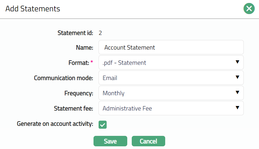Open the Format dropdown showing .pdf - Statement

[x=167, y=63]
